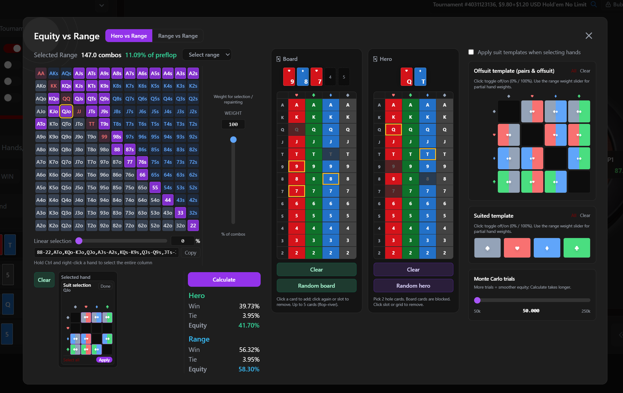Remove the 7 of hearts board card
This screenshot has width=623, height=393.
(316, 77)
